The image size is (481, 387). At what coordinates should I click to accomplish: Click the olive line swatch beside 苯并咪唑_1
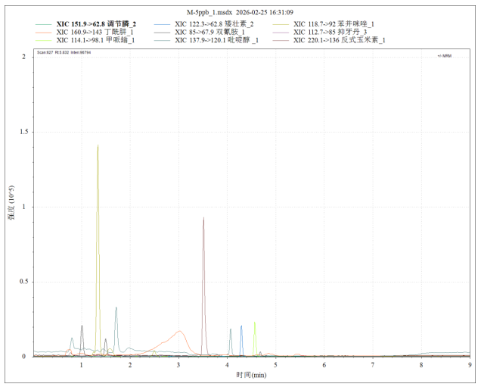click(281, 24)
